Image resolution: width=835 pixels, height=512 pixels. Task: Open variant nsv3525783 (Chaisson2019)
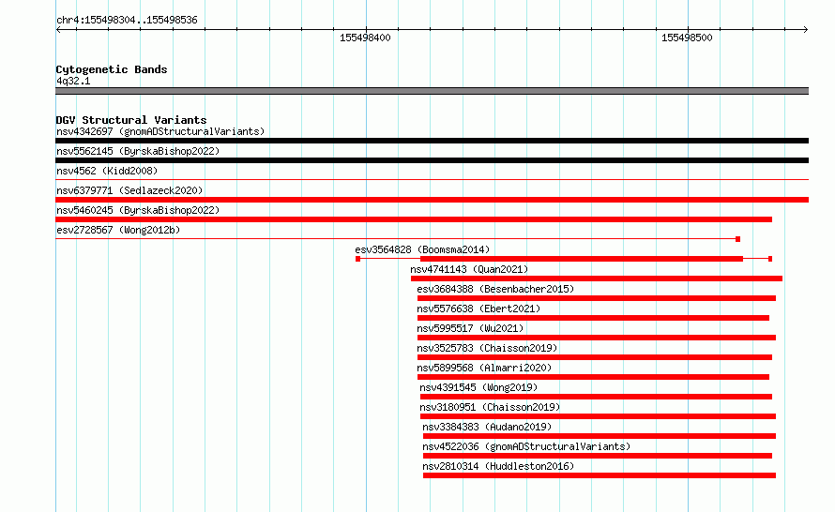point(487,348)
